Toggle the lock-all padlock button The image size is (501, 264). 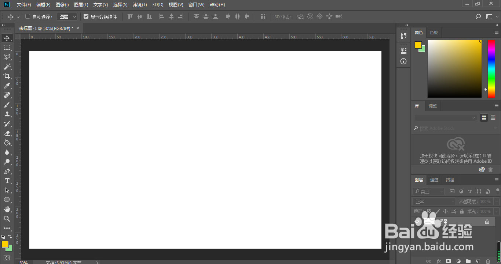pos(462,211)
